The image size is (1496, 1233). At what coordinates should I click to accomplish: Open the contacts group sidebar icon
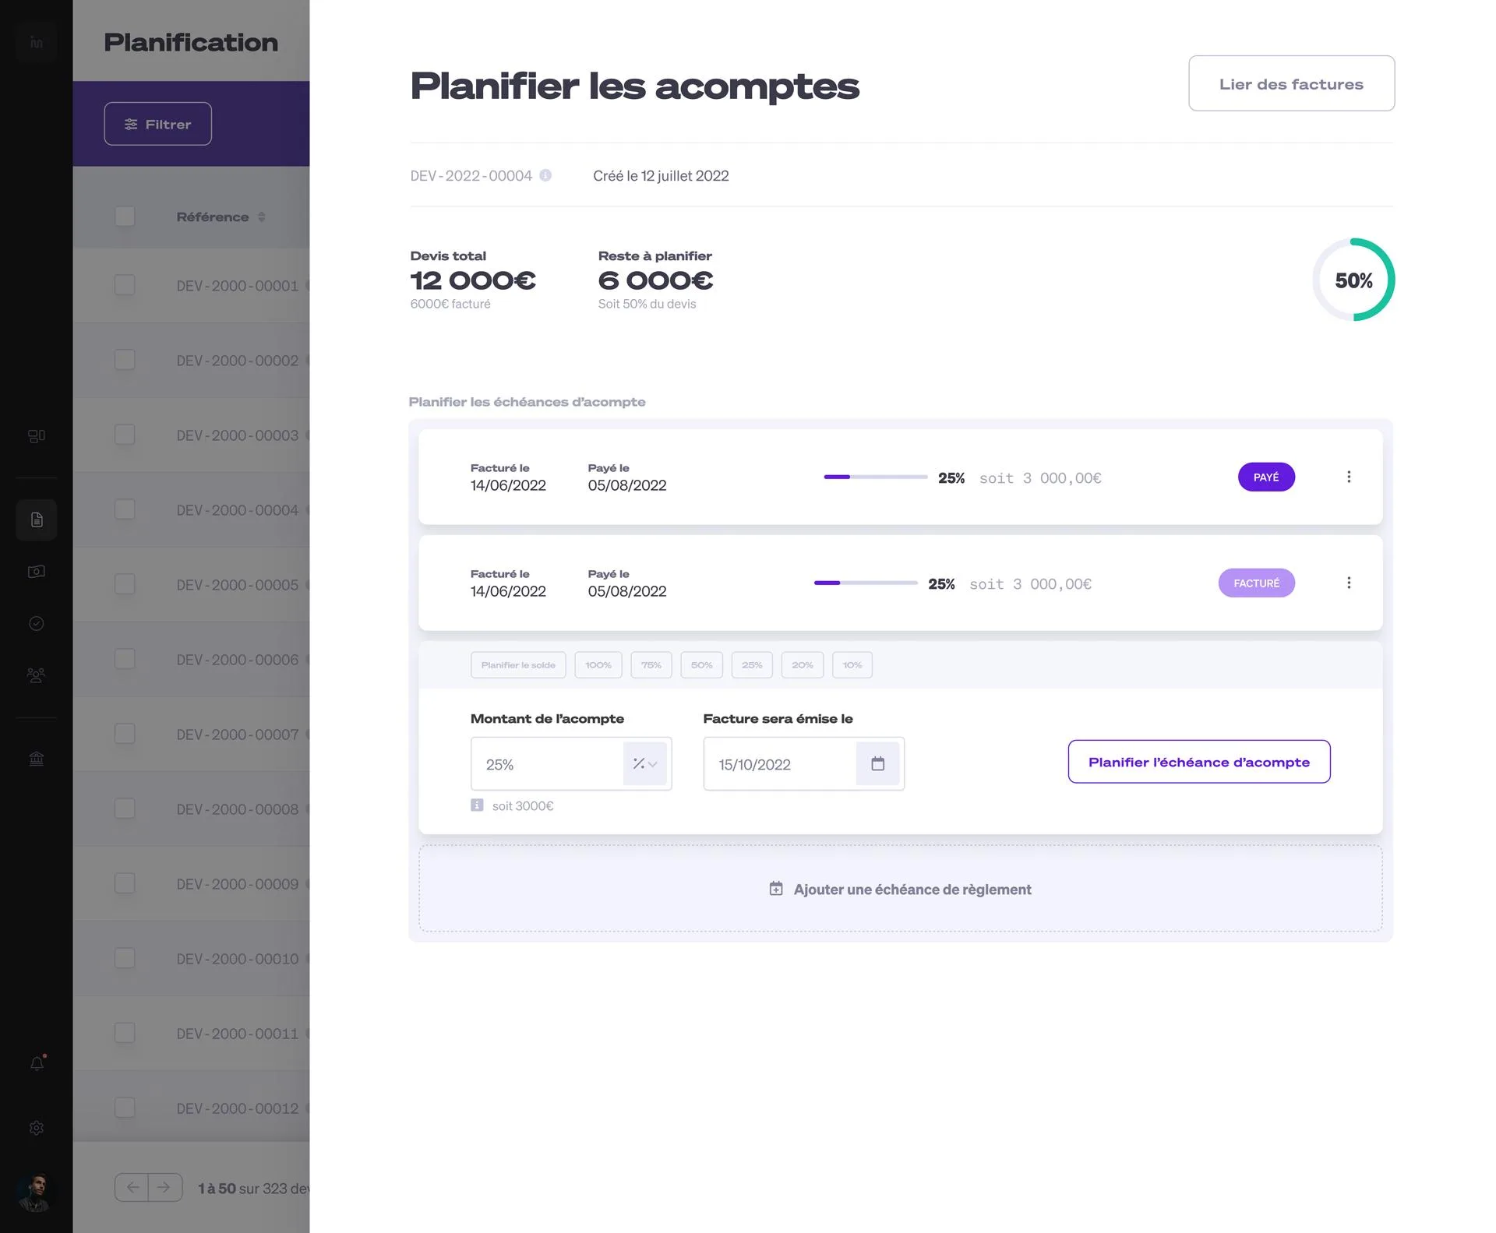37,675
